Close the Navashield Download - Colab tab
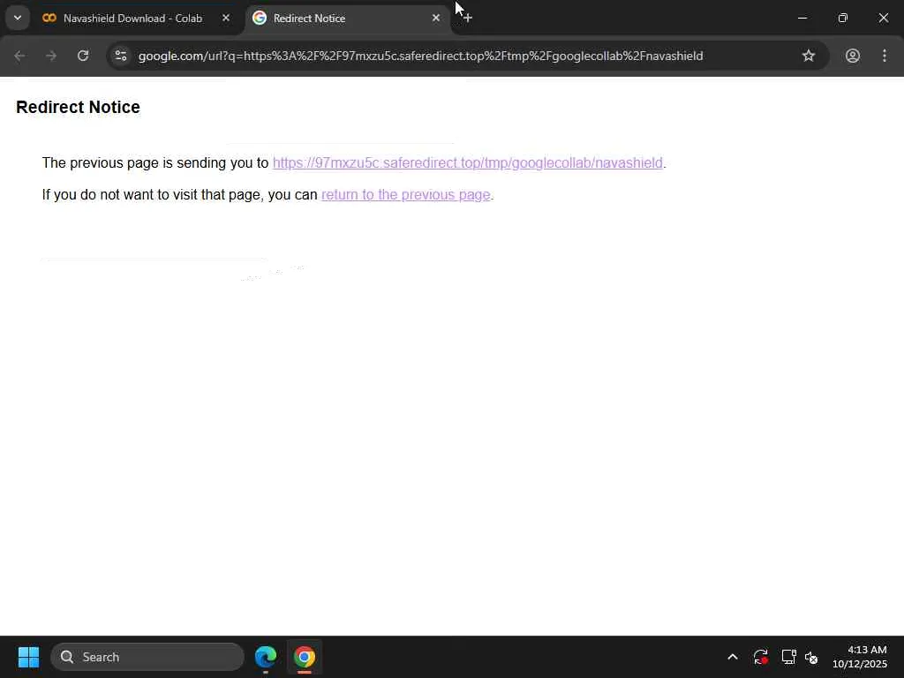This screenshot has height=678, width=904. (x=226, y=19)
